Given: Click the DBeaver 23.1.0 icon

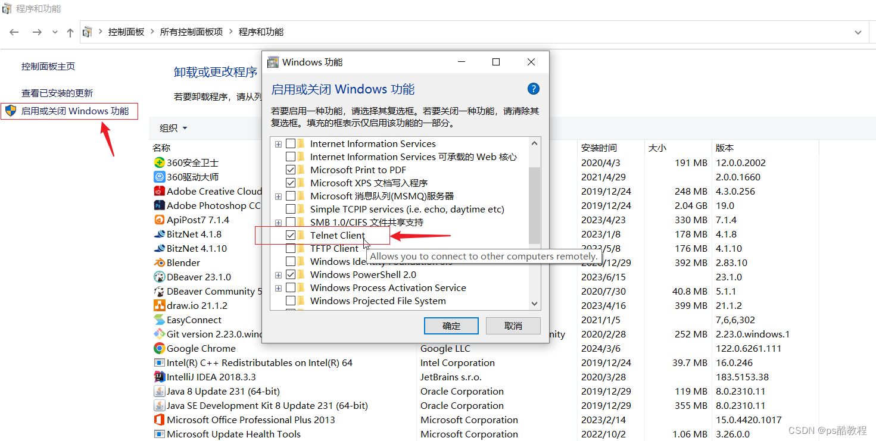Looking at the screenshot, I should (159, 277).
